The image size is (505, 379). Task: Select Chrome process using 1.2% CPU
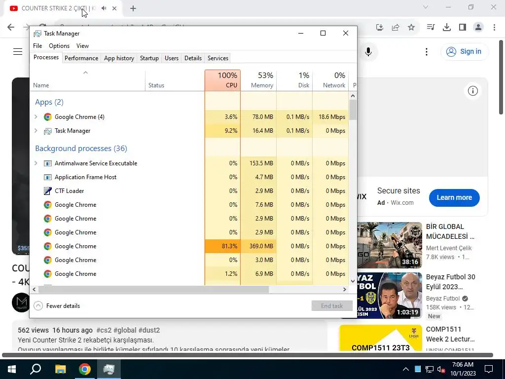point(189,273)
